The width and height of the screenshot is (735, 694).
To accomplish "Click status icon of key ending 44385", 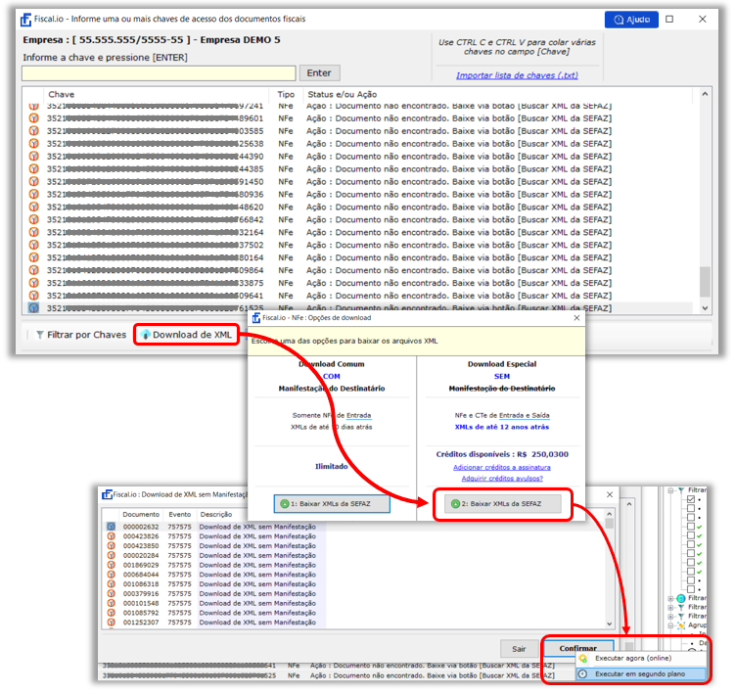I will (x=33, y=168).
